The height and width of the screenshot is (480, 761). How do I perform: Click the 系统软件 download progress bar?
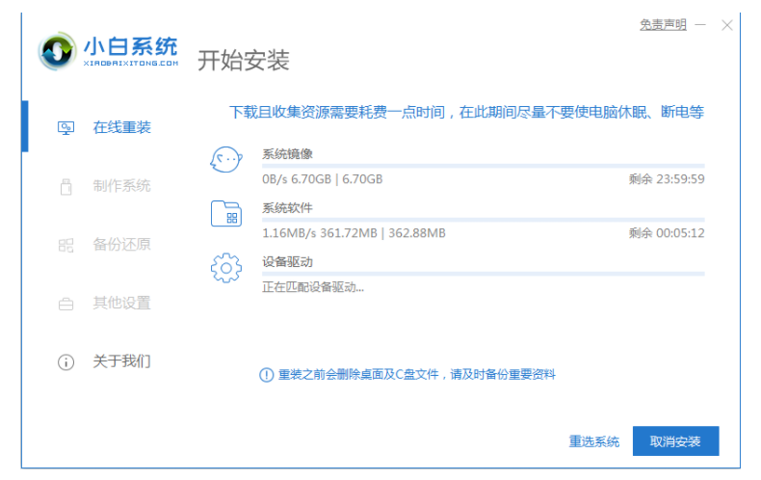483,221
